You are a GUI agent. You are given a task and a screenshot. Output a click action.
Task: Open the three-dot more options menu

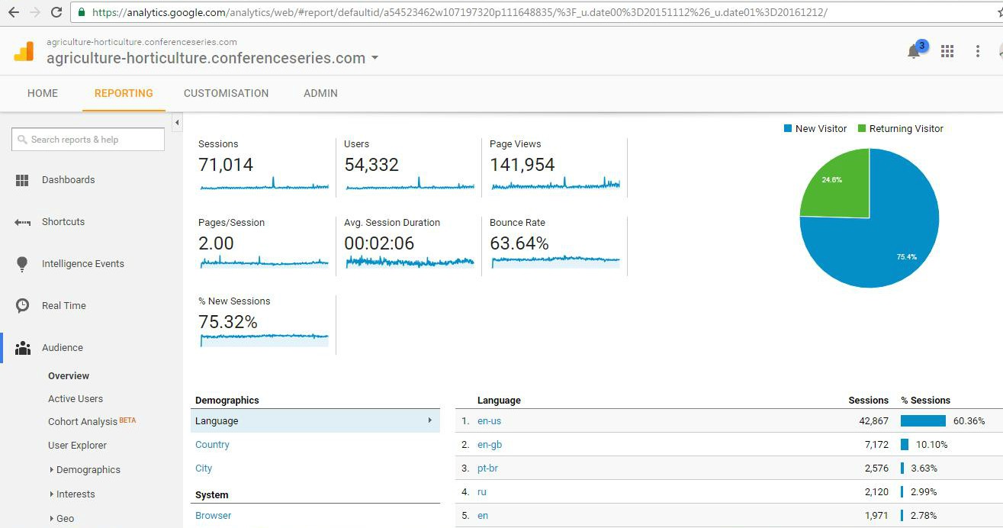click(978, 51)
